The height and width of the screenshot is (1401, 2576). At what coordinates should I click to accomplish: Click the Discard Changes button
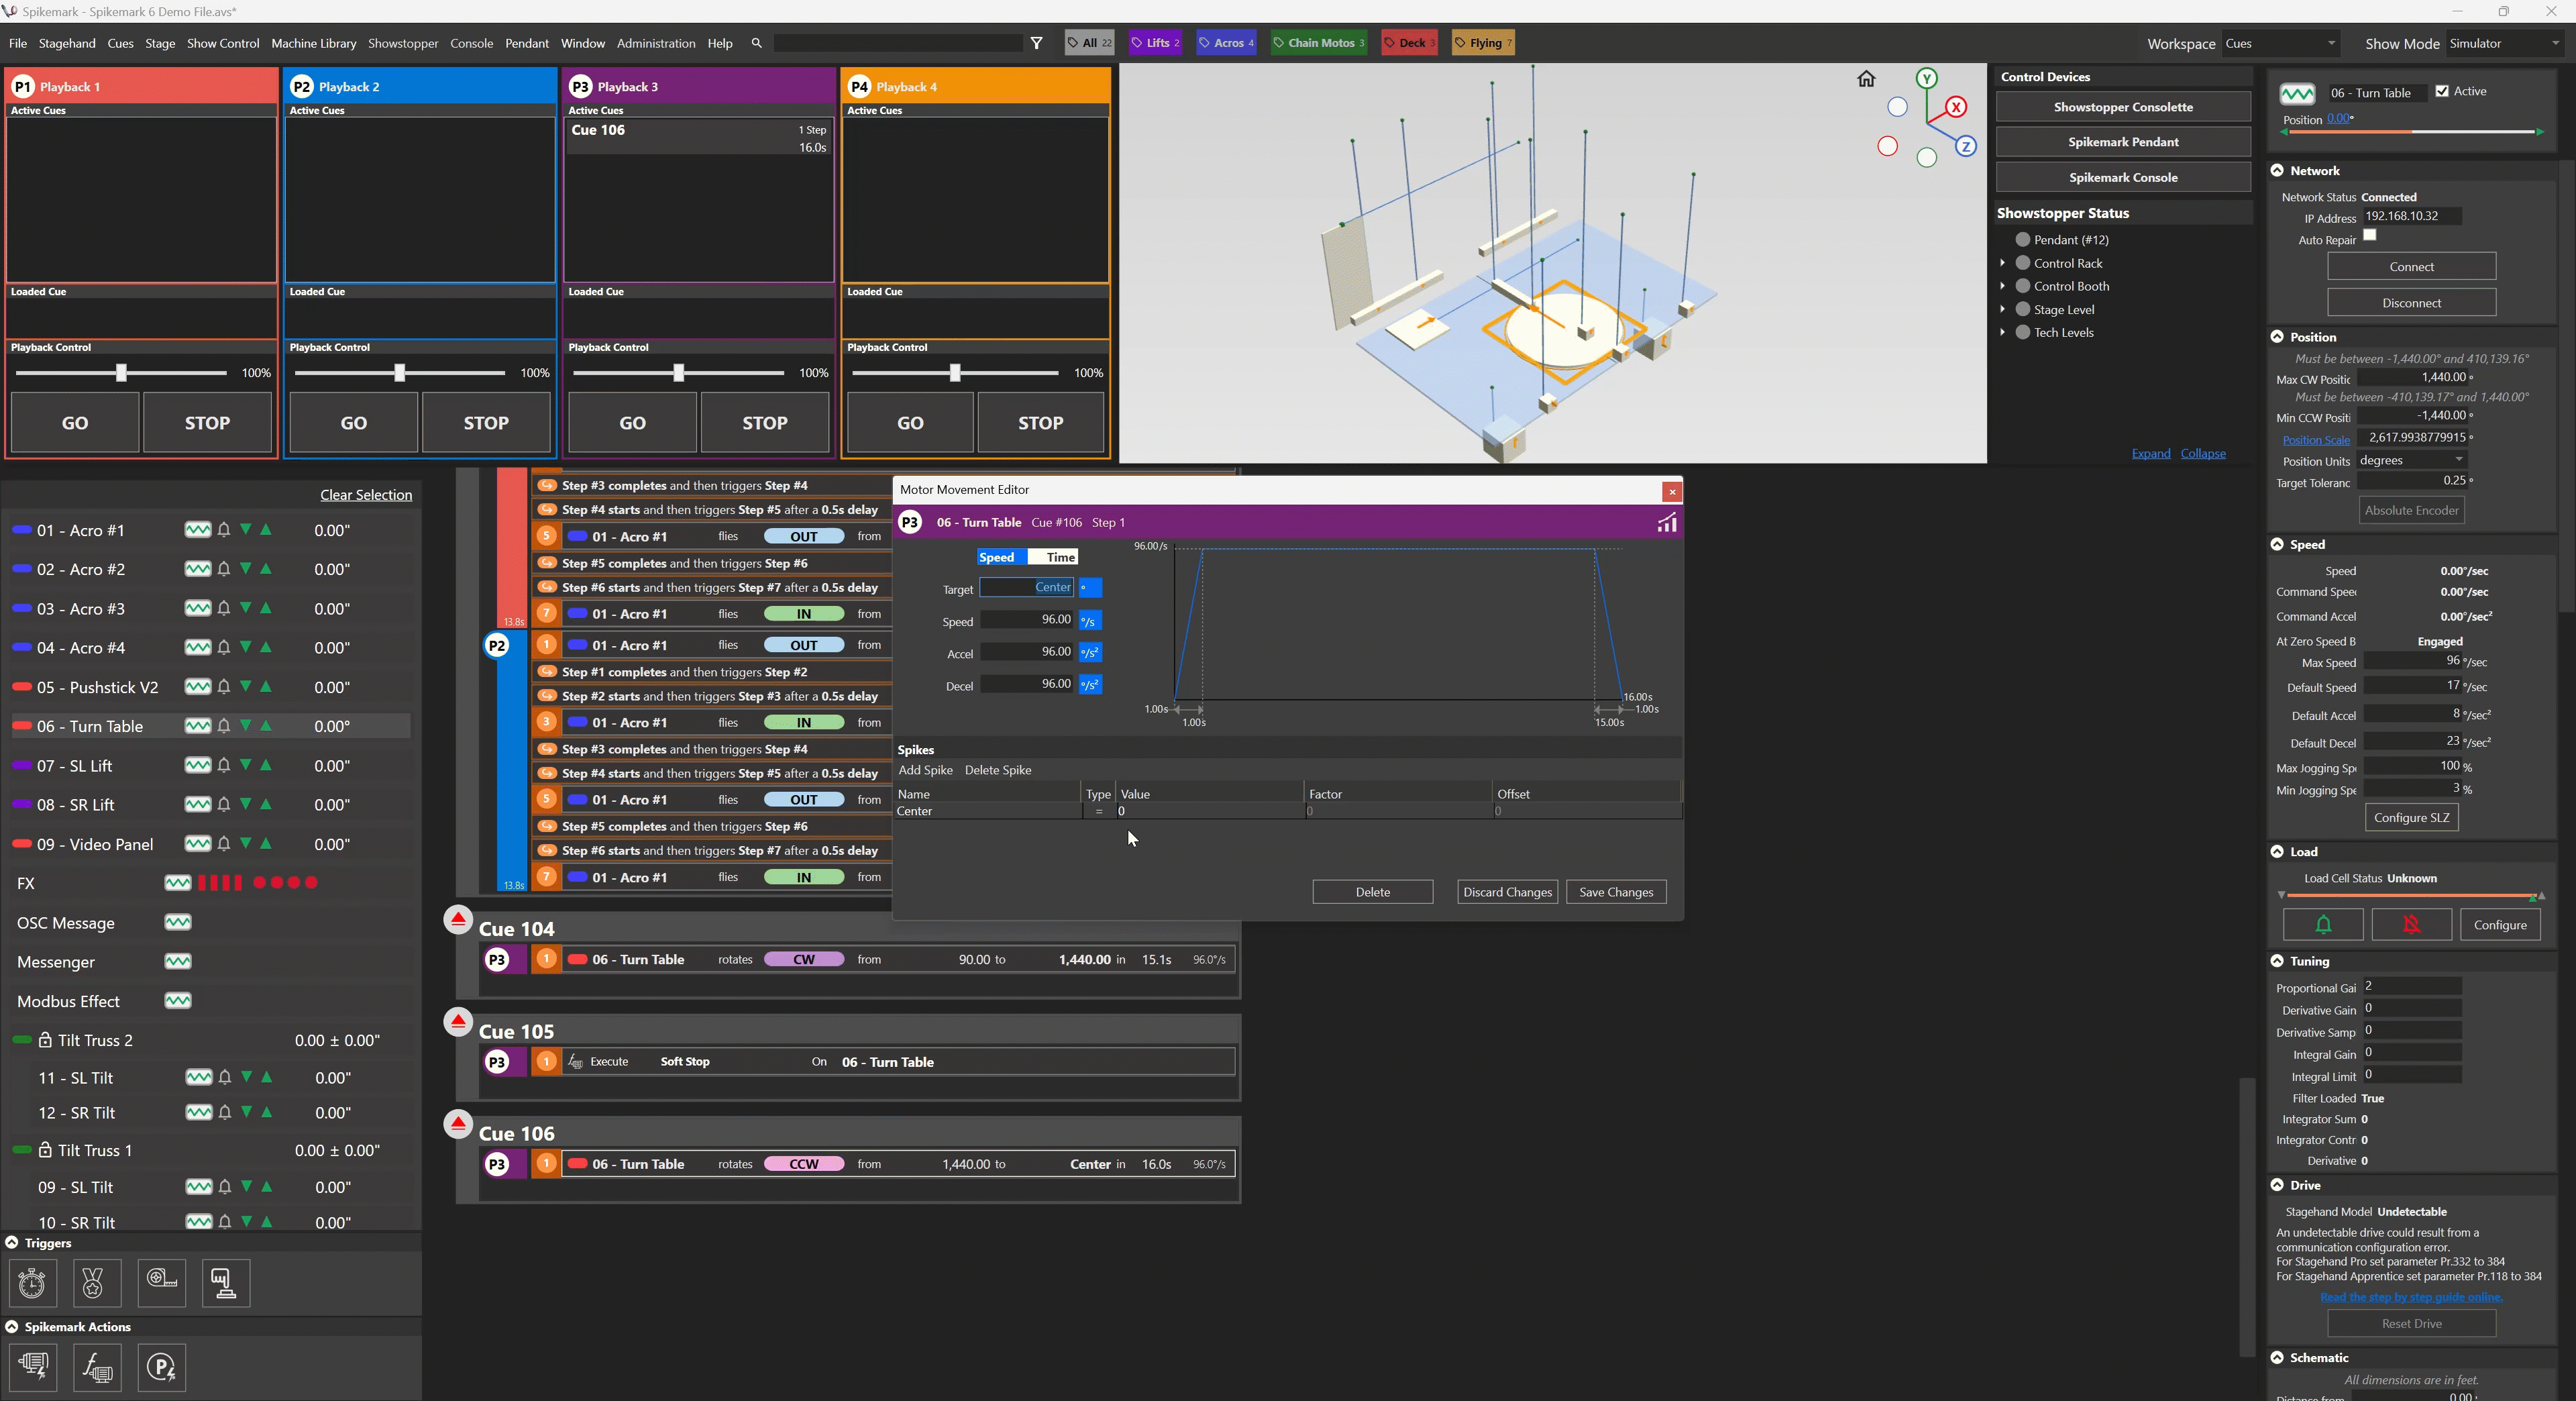point(1507,891)
